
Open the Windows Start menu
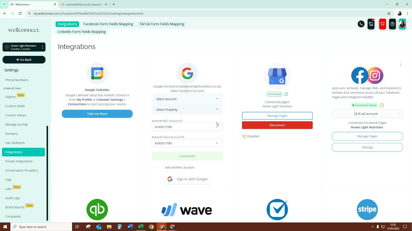(5, 227)
